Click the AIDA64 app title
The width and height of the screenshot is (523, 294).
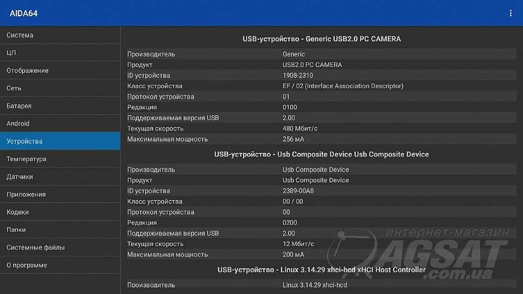(23, 13)
